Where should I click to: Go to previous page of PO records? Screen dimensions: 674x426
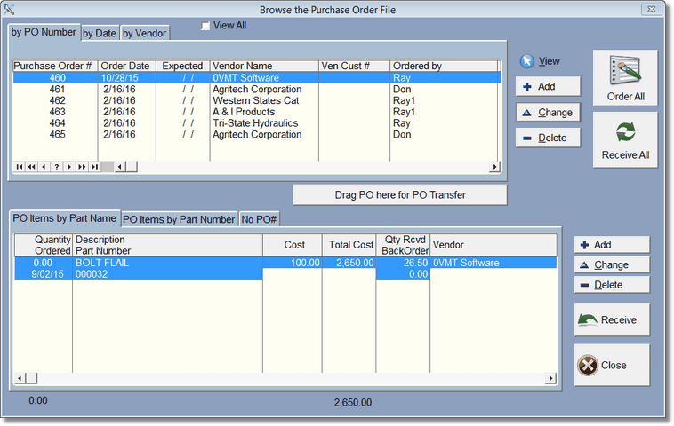click(x=32, y=167)
